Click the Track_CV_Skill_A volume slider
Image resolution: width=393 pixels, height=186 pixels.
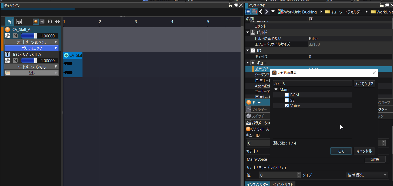[29, 61]
